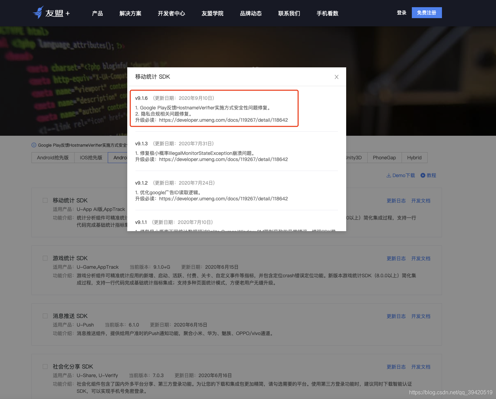The image size is (496, 399).
Task: Click 当前版本 9.1.0+G text
Action: pyautogui.click(x=150, y=267)
